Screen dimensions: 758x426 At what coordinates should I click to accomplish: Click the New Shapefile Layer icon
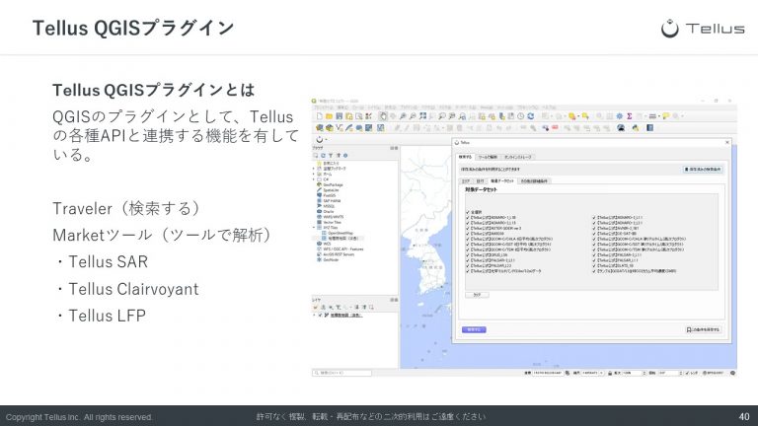tap(340, 128)
